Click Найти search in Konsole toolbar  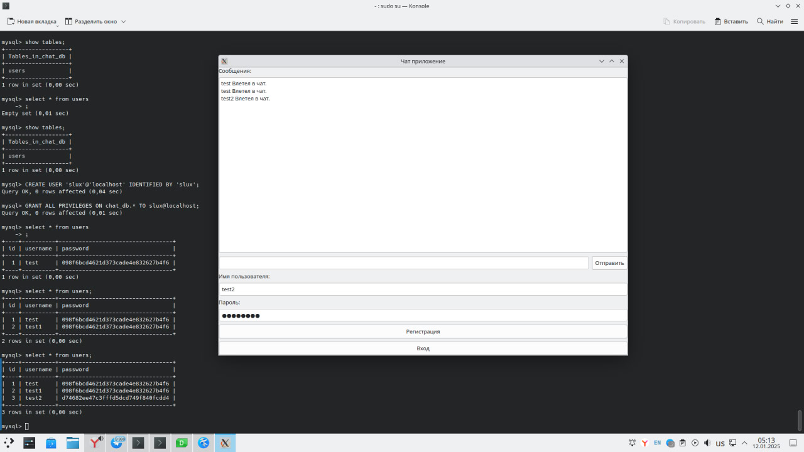pos(769,21)
